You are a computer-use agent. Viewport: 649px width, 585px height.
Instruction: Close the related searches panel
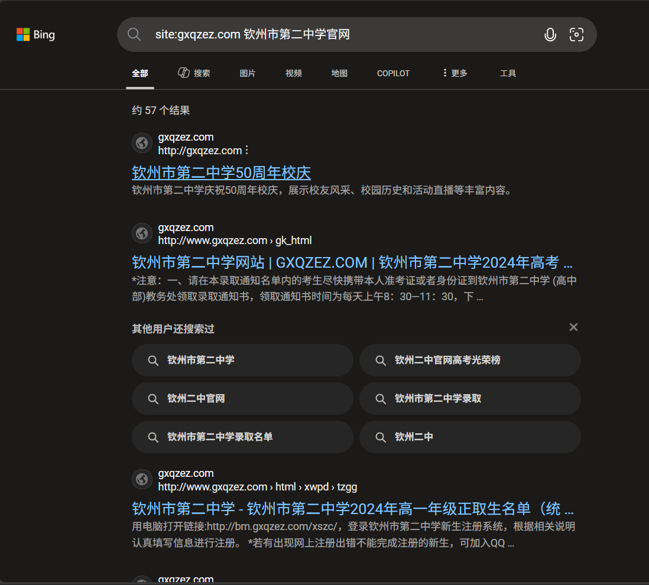click(x=573, y=327)
